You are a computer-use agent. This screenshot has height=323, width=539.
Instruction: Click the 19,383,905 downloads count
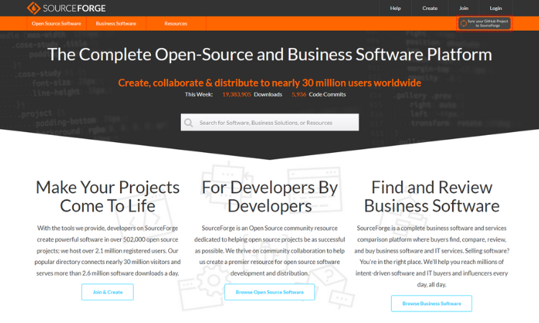click(236, 95)
